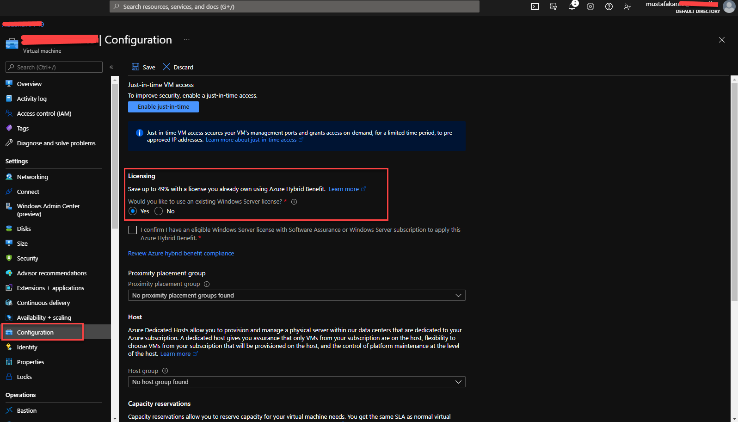Open the notifications bell icon
Image resolution: width=738 pixels, height=422 pixels.
[x=572, y=6]
